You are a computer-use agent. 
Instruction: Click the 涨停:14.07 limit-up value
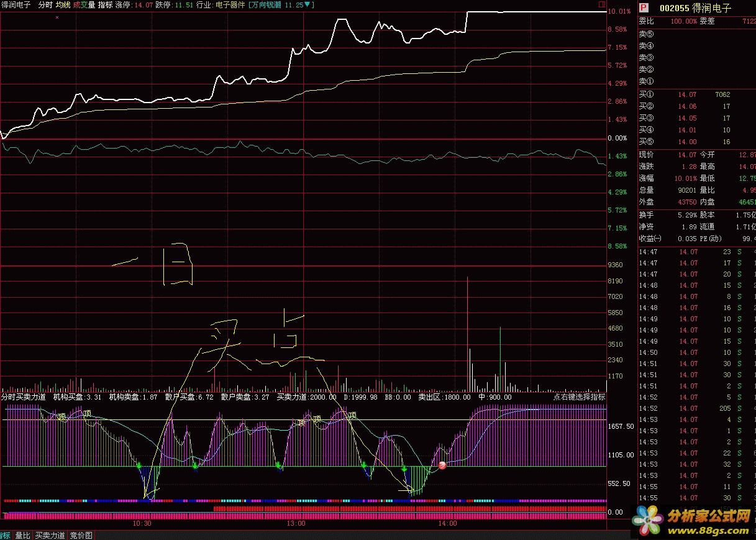pos(134,4)
